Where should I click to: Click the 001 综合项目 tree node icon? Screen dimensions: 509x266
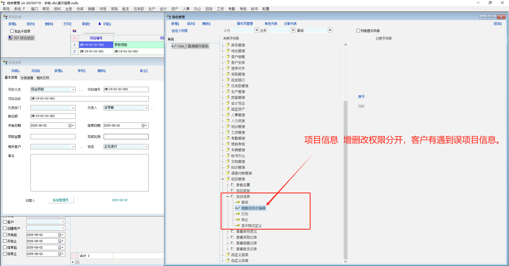click(11, 38)
